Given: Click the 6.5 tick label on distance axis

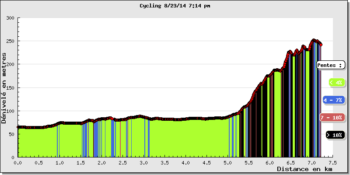Looking at the screenshot, I should click(291, 163).
